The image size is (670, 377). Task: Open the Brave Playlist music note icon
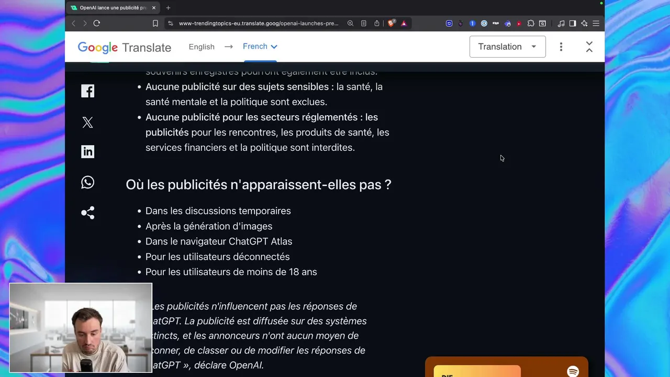pos(561,23)
